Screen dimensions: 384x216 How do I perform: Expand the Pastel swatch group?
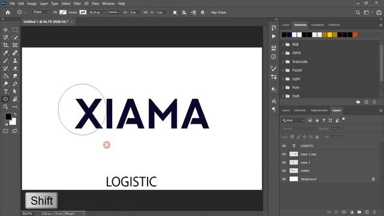283,70
